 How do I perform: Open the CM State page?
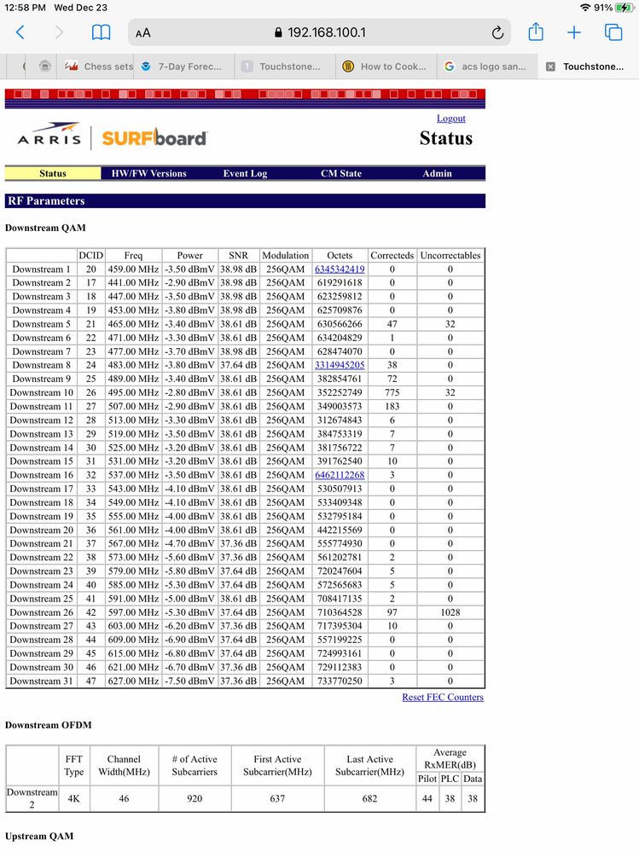pyautogui.click(x=340, y=173)
